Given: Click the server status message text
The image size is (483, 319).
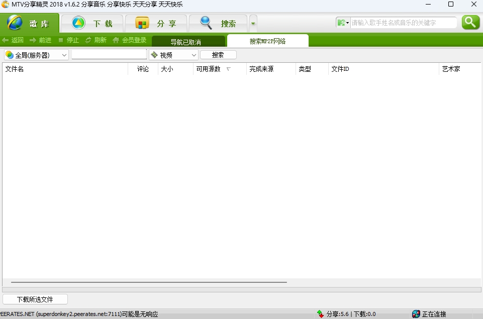Looking at the screenshot, I should pyautogui.click(x=79, y=314).
